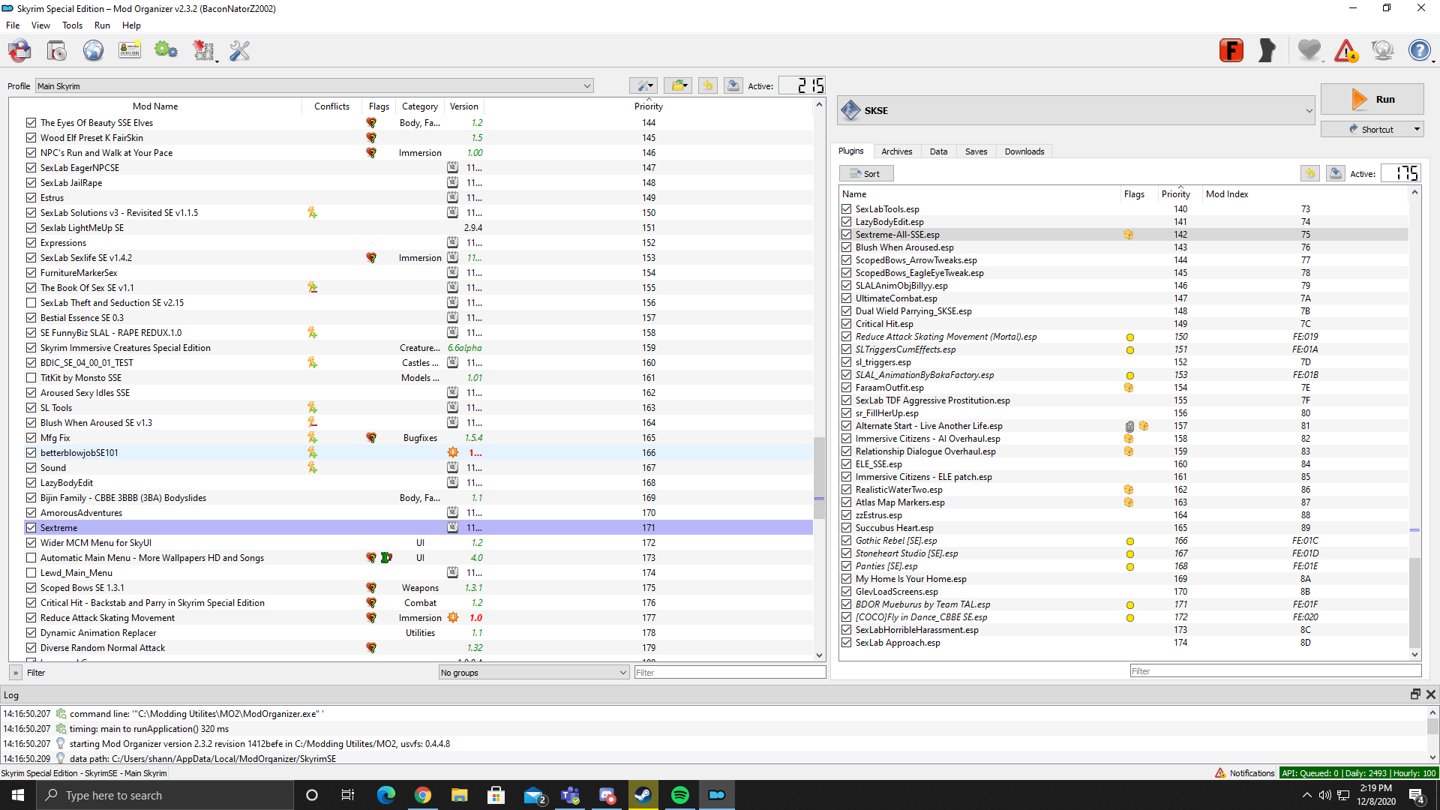Open the No groups dropdown
The image size is (1440, 810).
click(533, 673)
